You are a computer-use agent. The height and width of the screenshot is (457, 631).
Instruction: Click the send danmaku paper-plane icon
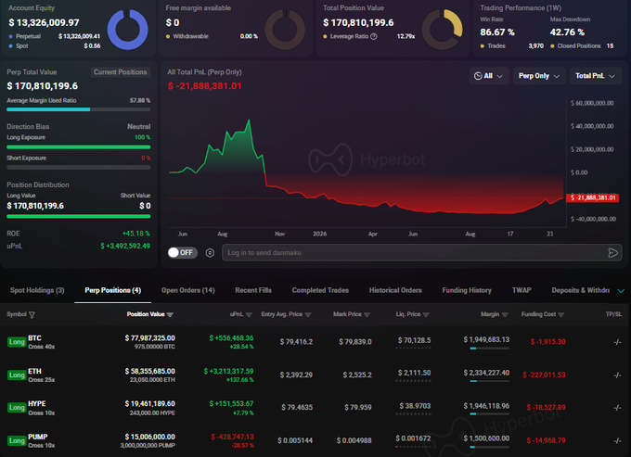[612, 253]
